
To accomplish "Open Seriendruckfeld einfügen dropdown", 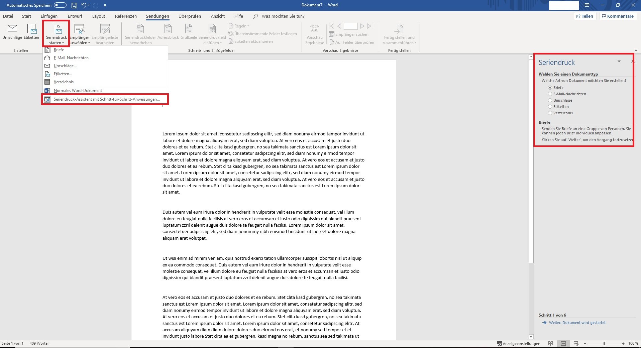I will (212, 34).
